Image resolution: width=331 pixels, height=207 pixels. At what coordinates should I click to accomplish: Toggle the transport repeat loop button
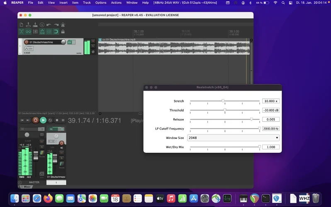point(50,120)
